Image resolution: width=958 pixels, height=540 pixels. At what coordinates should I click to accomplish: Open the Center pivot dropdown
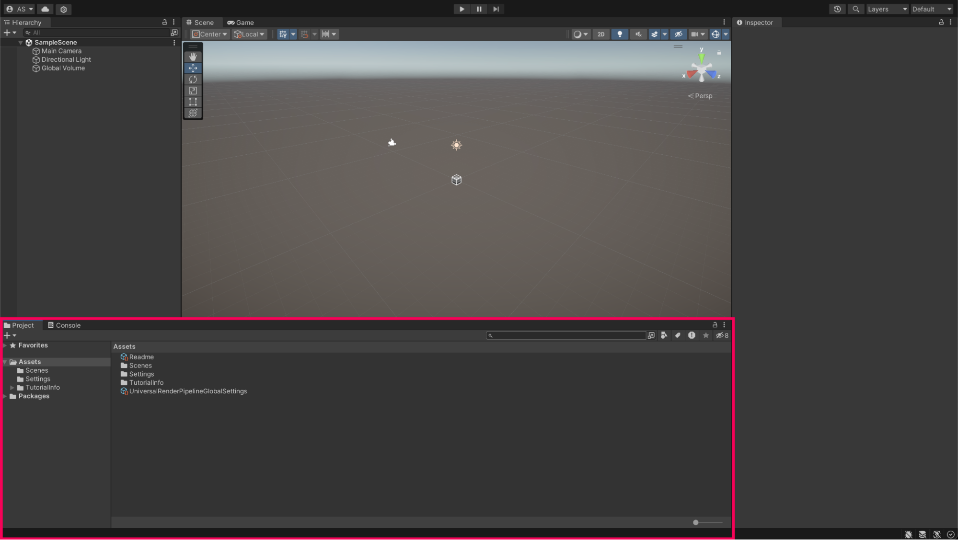click(x=210, y=34)
